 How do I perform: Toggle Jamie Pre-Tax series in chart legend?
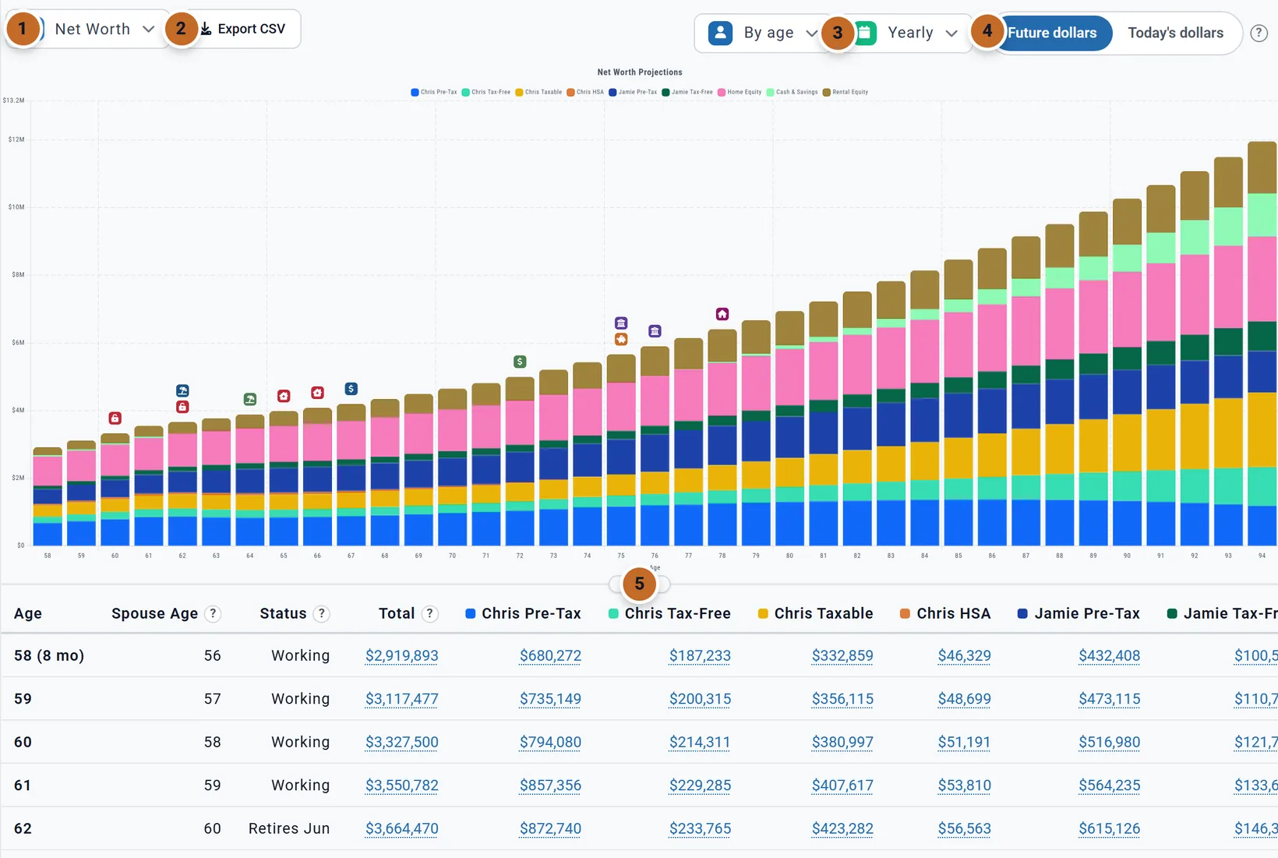(634, 92)
